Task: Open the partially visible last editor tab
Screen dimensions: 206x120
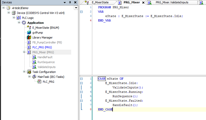Action: 202,2
